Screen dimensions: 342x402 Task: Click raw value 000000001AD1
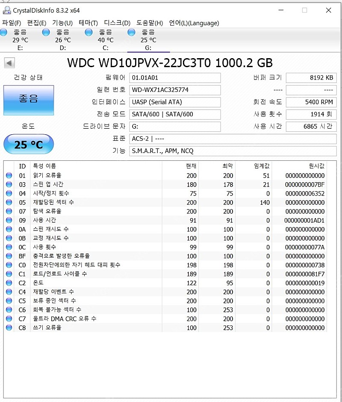click(304, 221)
